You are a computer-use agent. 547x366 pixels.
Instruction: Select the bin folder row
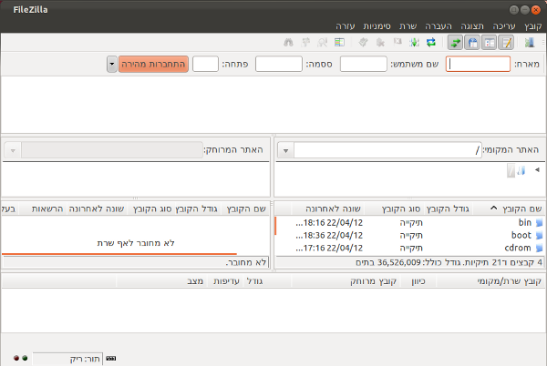pyautogui.click(x=410, y=222)
